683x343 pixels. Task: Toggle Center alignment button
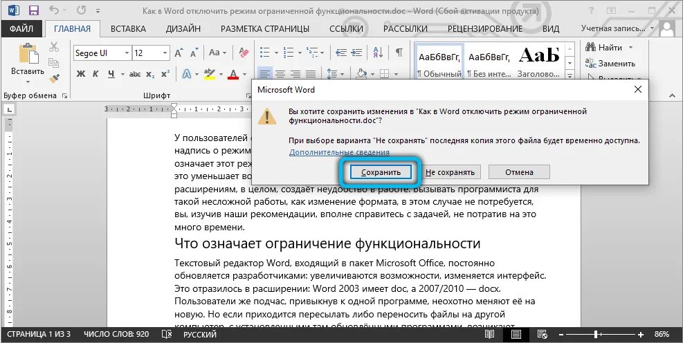coord(280,74)
